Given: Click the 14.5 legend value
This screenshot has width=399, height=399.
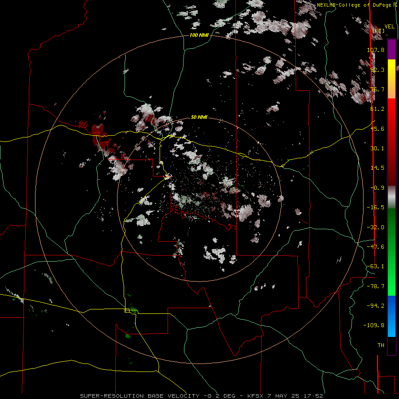Looking at the screenshot, I should click(x=377, y=168).
